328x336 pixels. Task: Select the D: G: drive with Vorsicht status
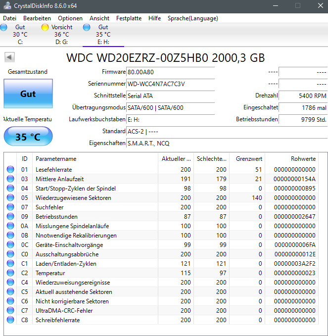pyautogui.click(x=62, y=35)
